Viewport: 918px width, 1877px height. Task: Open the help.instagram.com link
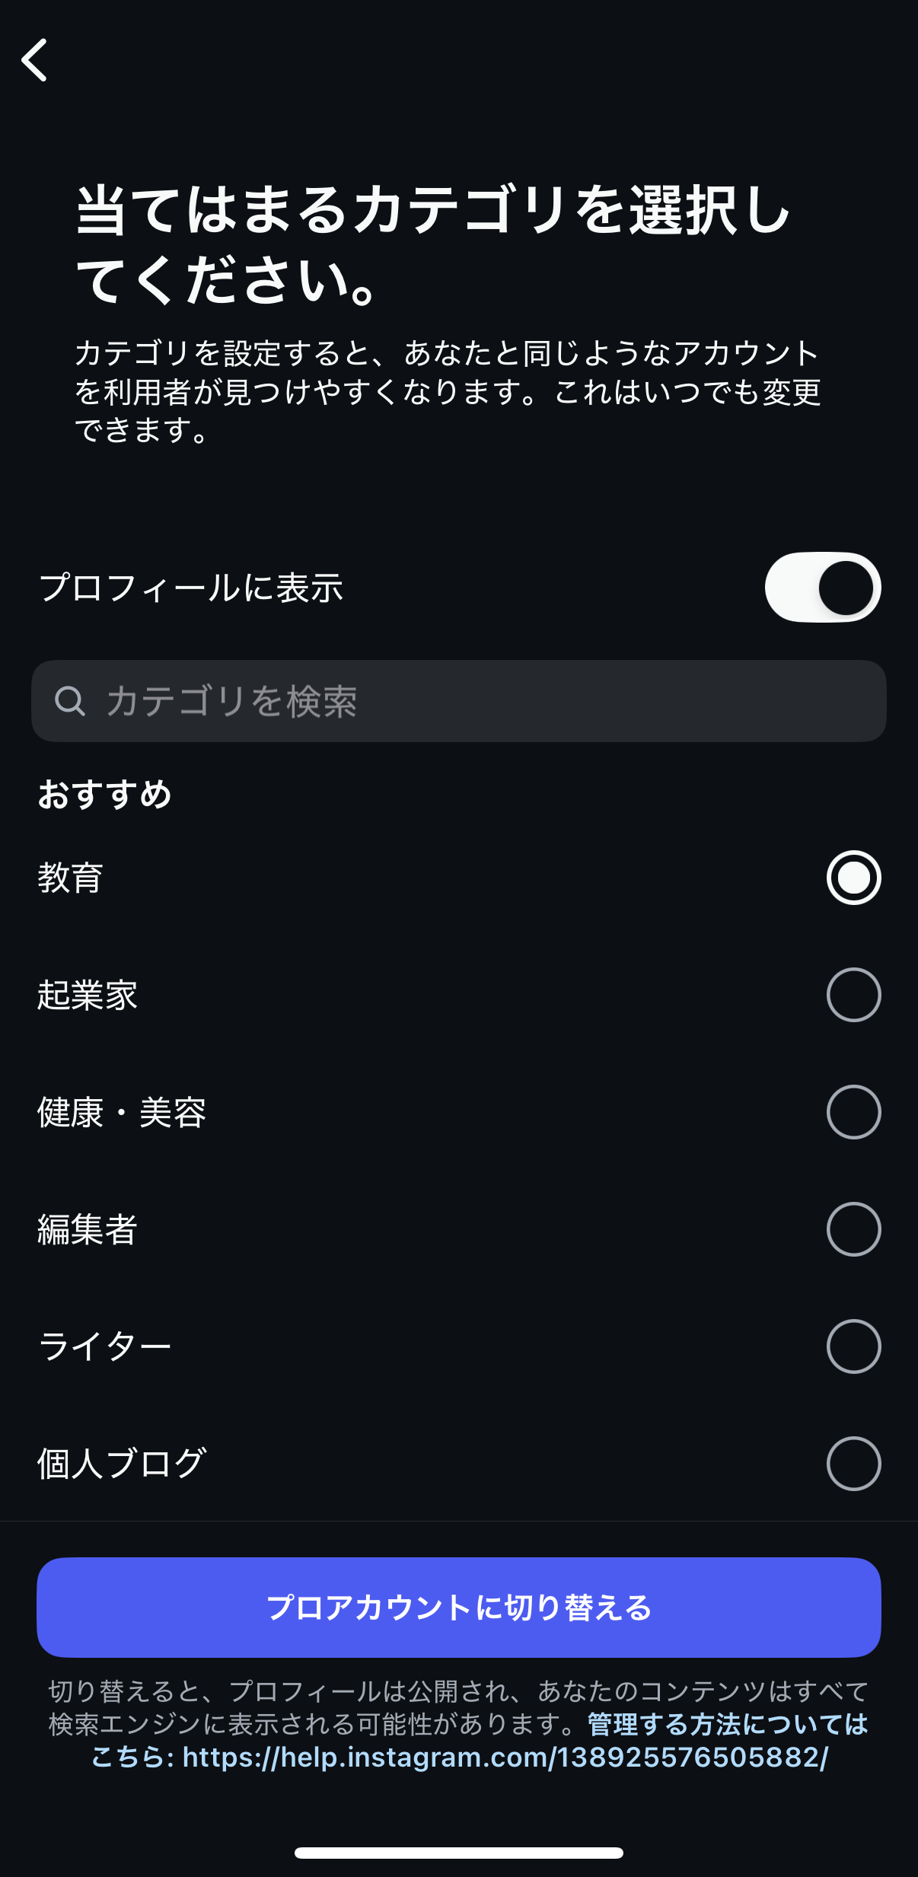pyautogui.click(x=504, y=1757)
